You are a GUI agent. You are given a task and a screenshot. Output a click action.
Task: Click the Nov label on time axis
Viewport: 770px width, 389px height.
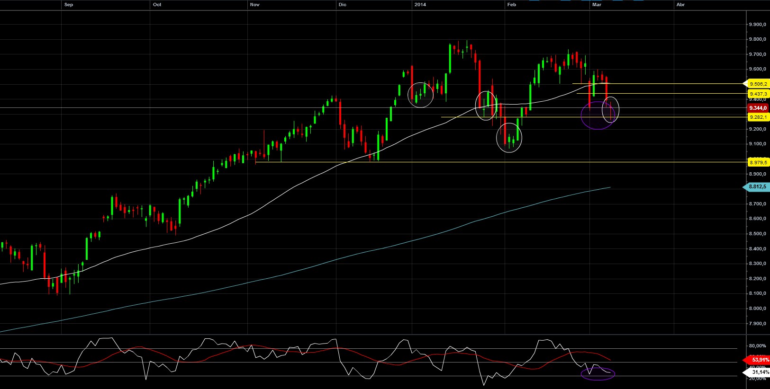click(x=255, y=5)
